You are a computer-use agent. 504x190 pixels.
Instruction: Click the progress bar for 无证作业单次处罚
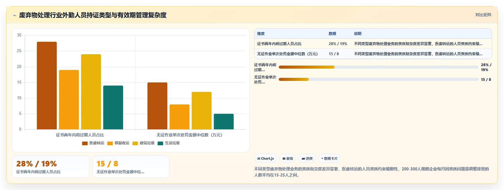(378, 79)
